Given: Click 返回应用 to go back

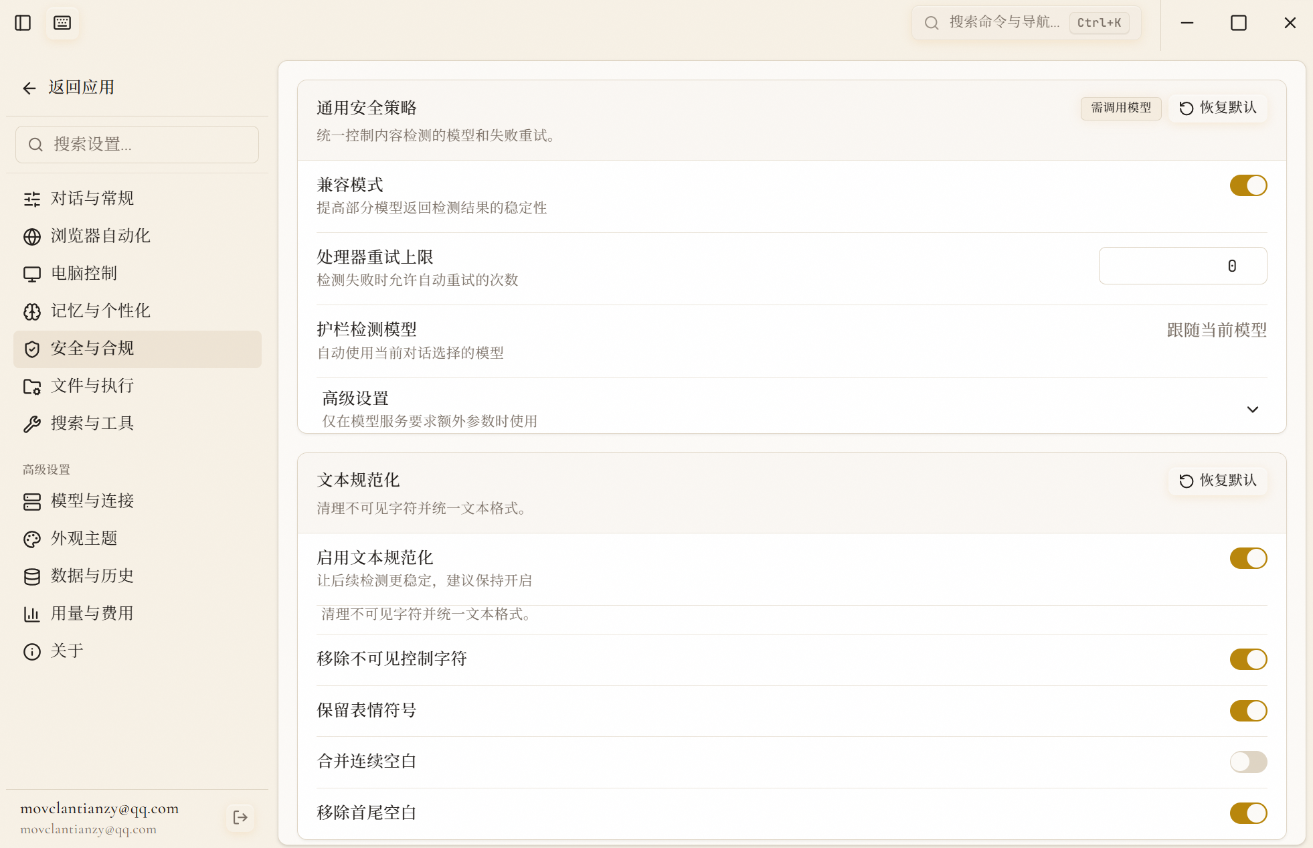Looking at the screenshot, I should pyautogui.click(x=68, y=88).
